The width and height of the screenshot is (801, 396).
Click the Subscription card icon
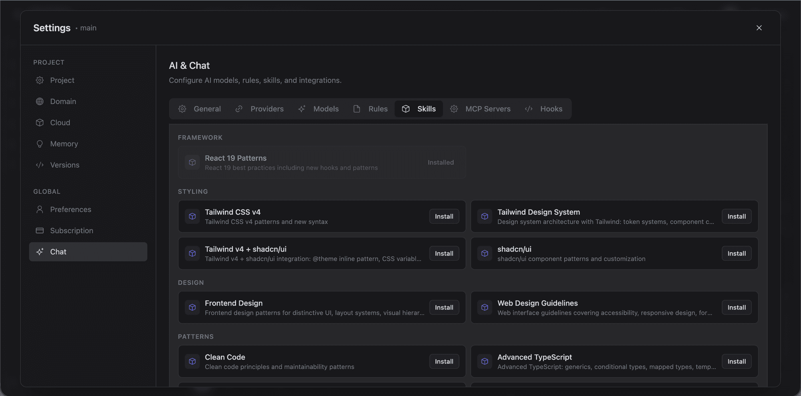pyautogui.click(x=40, y=231)
